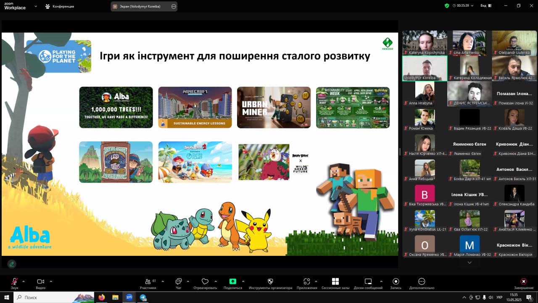Select Volodymyr Koreiba active speaker tile
Screen dimensions: 538x303
(425, 68)
